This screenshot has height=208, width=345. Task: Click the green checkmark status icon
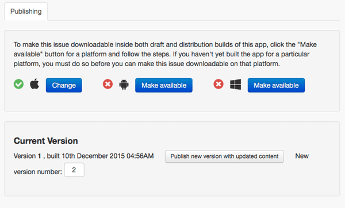point(19,84)
